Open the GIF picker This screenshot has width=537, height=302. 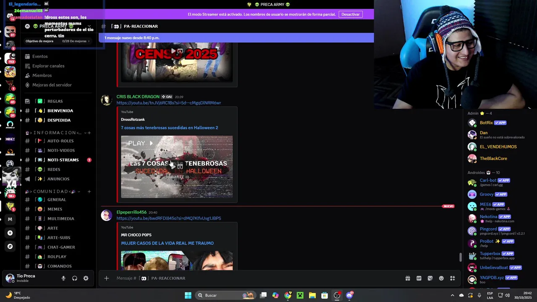(x=419, y=278)
